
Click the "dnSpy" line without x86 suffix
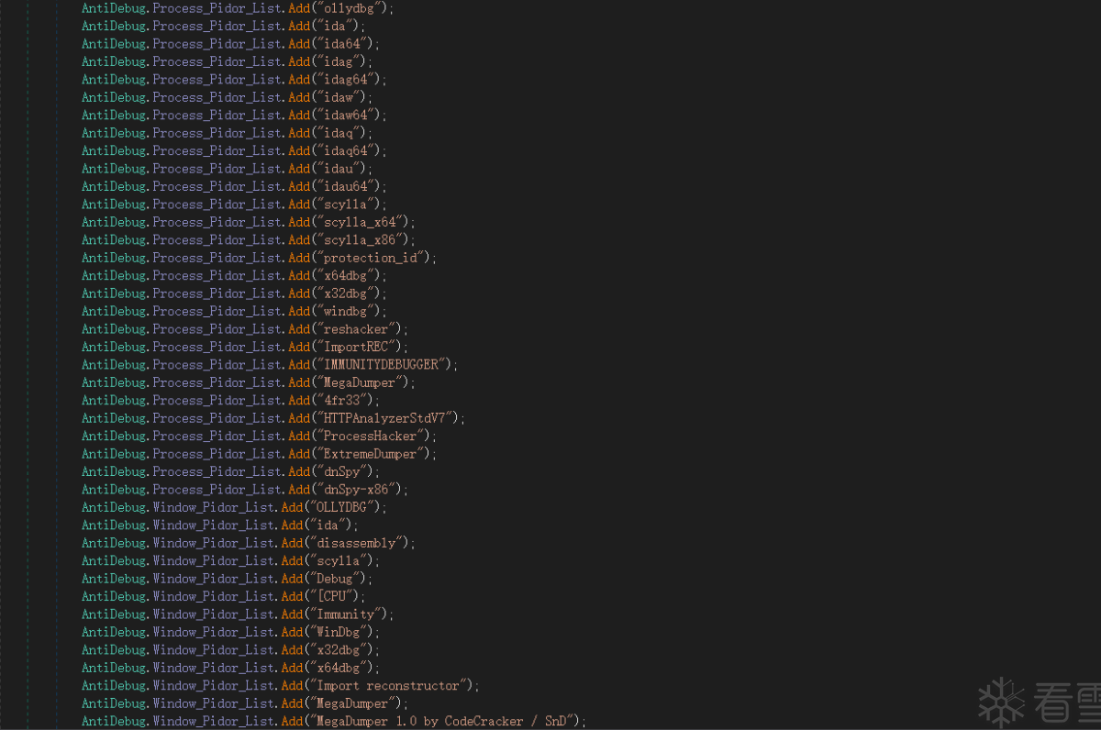pyautogui.click(x=231, y=472)
